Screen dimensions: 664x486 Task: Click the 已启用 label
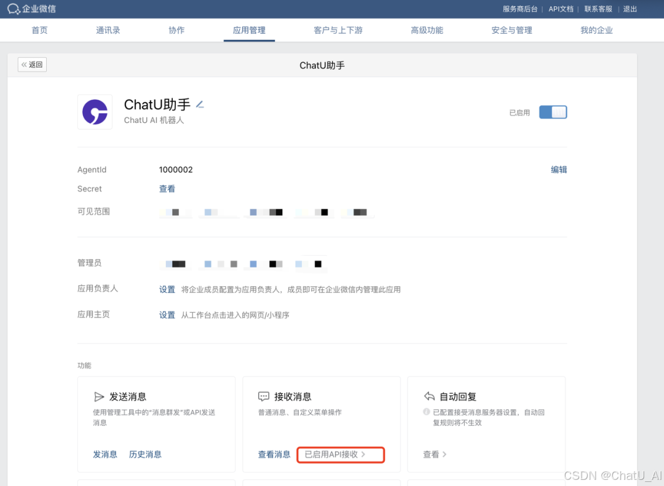pos(520,112)
